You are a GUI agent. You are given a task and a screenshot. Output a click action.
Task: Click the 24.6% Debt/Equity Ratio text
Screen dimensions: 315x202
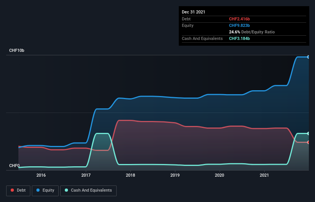click(252, 32)
